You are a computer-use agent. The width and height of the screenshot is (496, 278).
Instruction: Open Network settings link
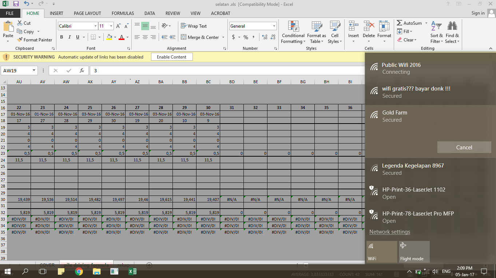coord(389,232)
